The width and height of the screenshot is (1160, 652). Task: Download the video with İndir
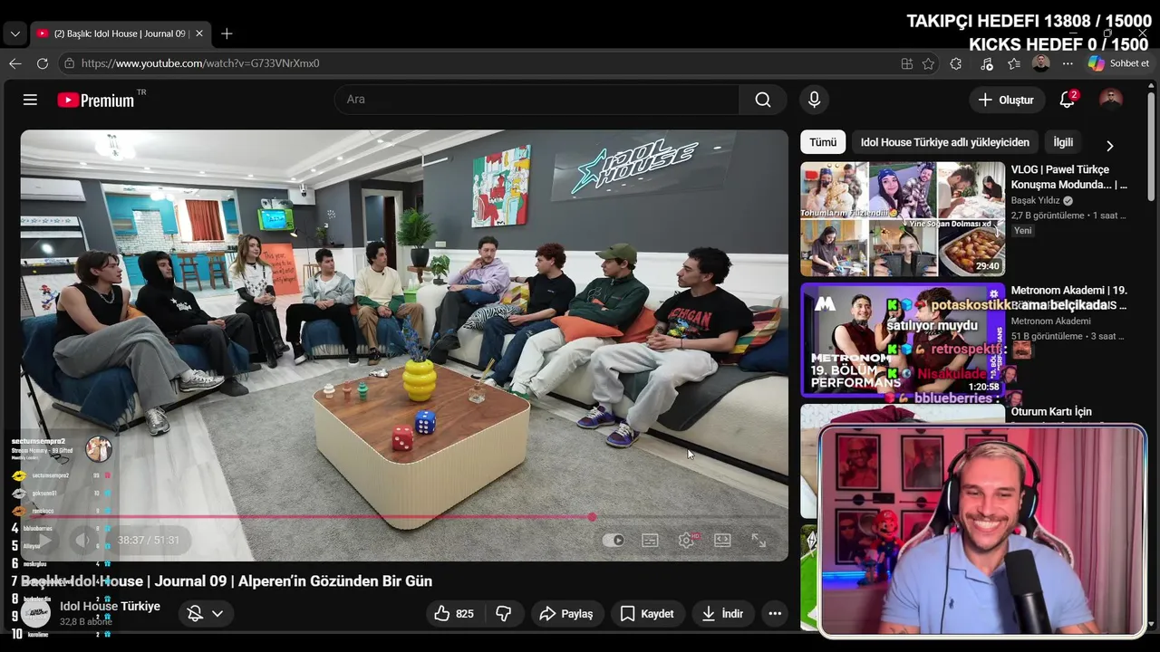tap(723, 613)
